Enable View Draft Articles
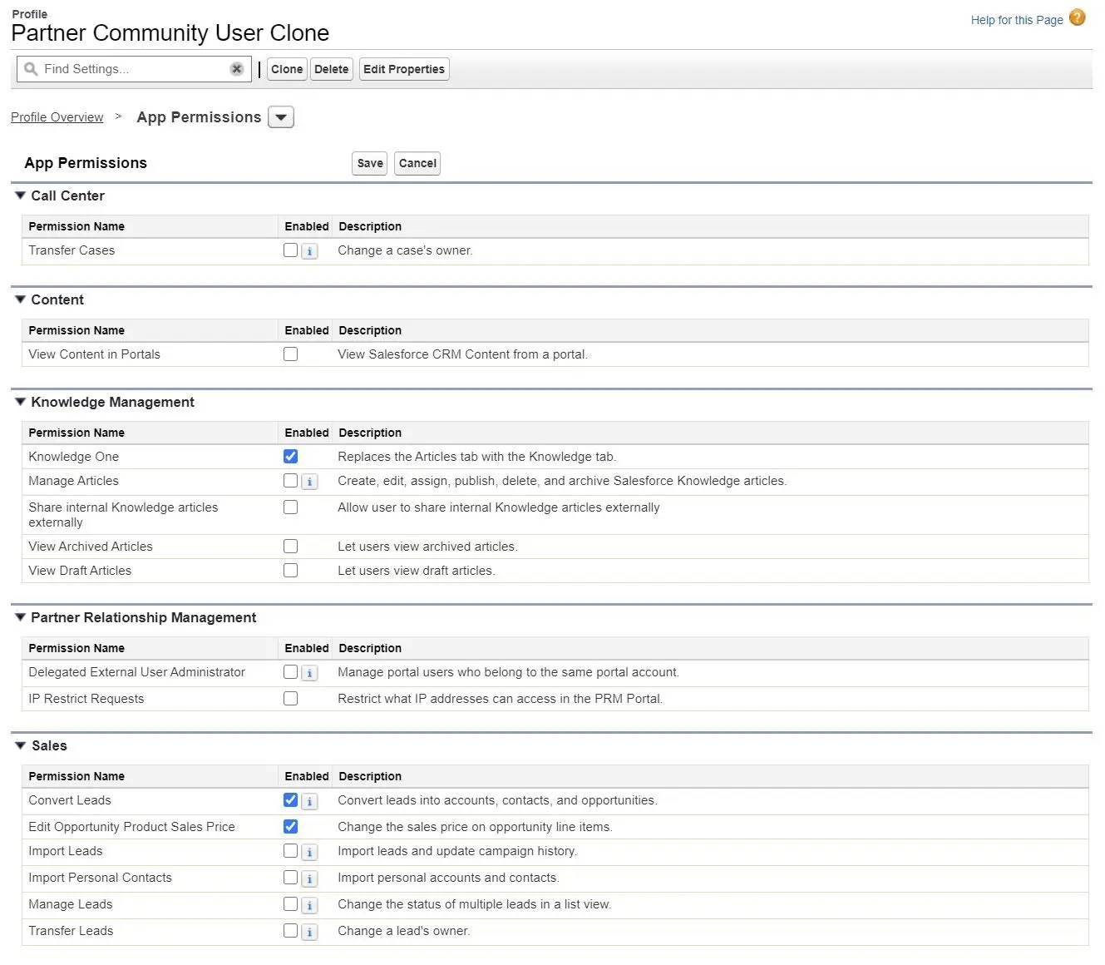Viewport: 1105px width, 965px height. coord(290,570)
